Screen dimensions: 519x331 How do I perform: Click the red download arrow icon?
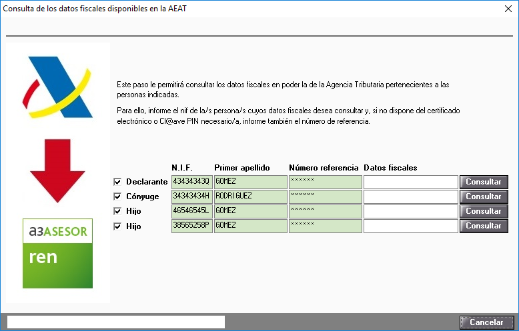pyautogui.click(x=57, y=170)
